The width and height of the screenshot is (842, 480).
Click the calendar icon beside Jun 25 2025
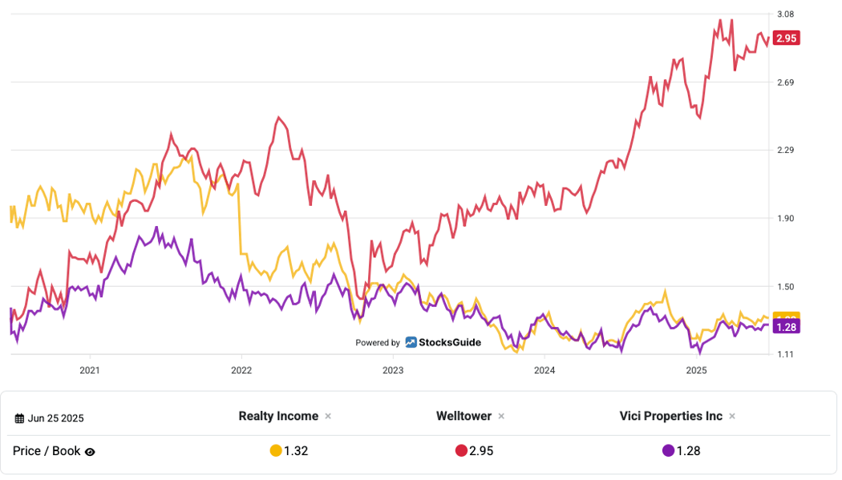point(19,418)
